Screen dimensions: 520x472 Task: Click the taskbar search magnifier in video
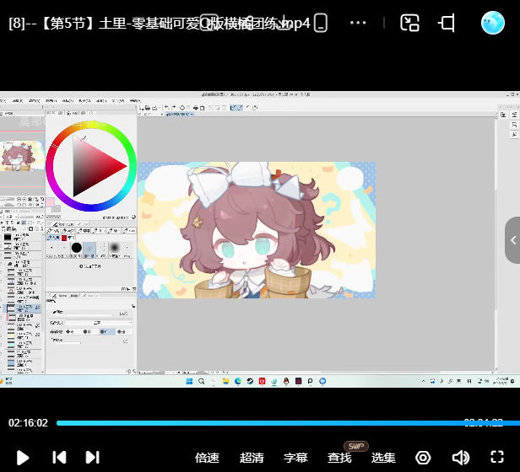(201, 381)
